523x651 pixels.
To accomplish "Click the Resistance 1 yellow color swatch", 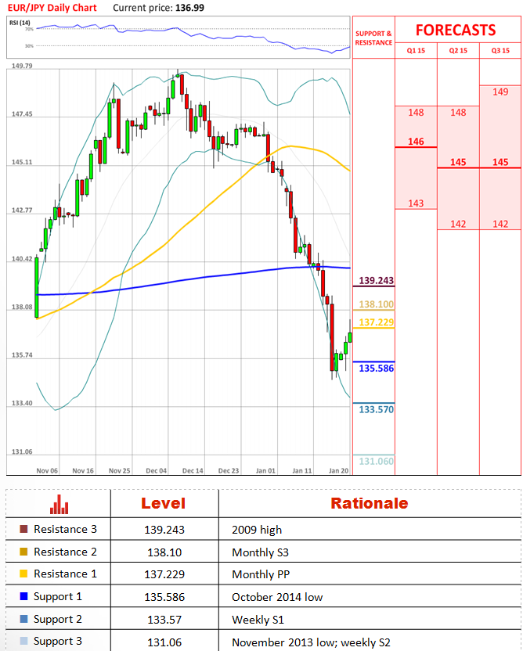I will [23, 574].
